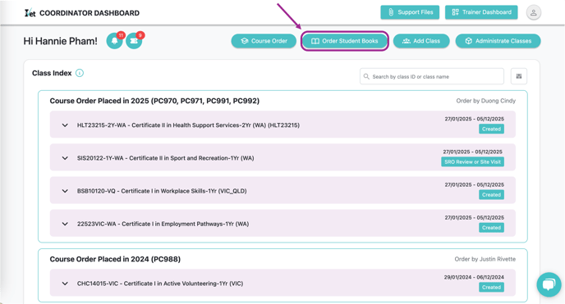
Task: Click 'Order by Justin Rivette' text
Action: [485, 259]
